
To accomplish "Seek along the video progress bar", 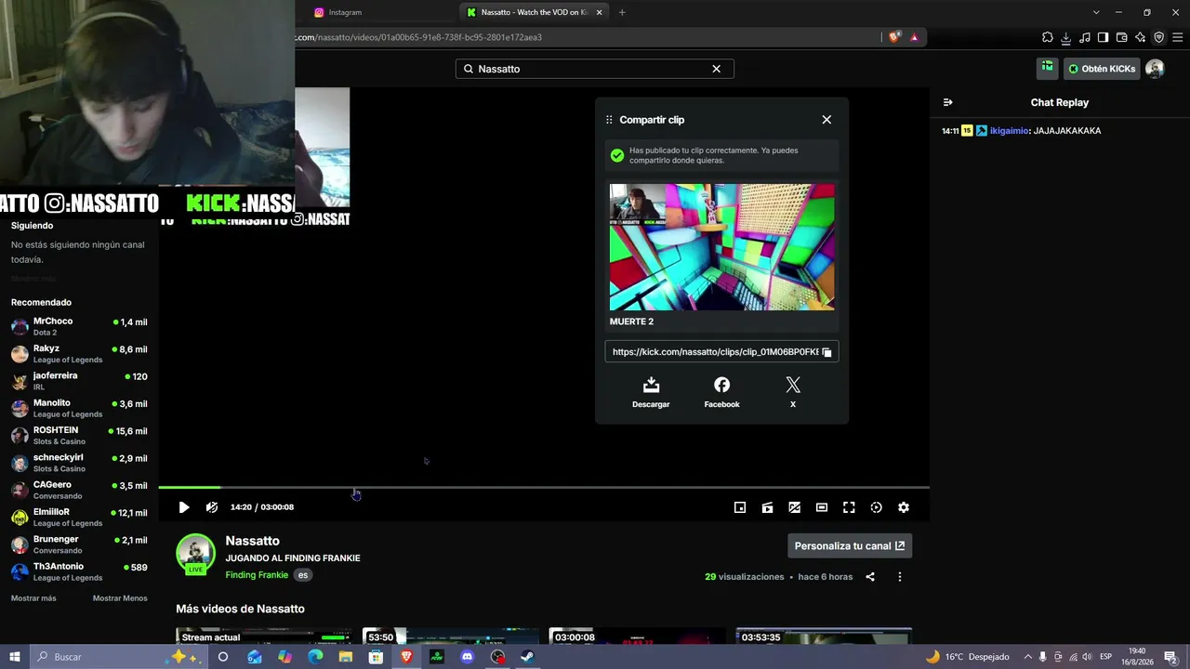I will coord(544,487).
